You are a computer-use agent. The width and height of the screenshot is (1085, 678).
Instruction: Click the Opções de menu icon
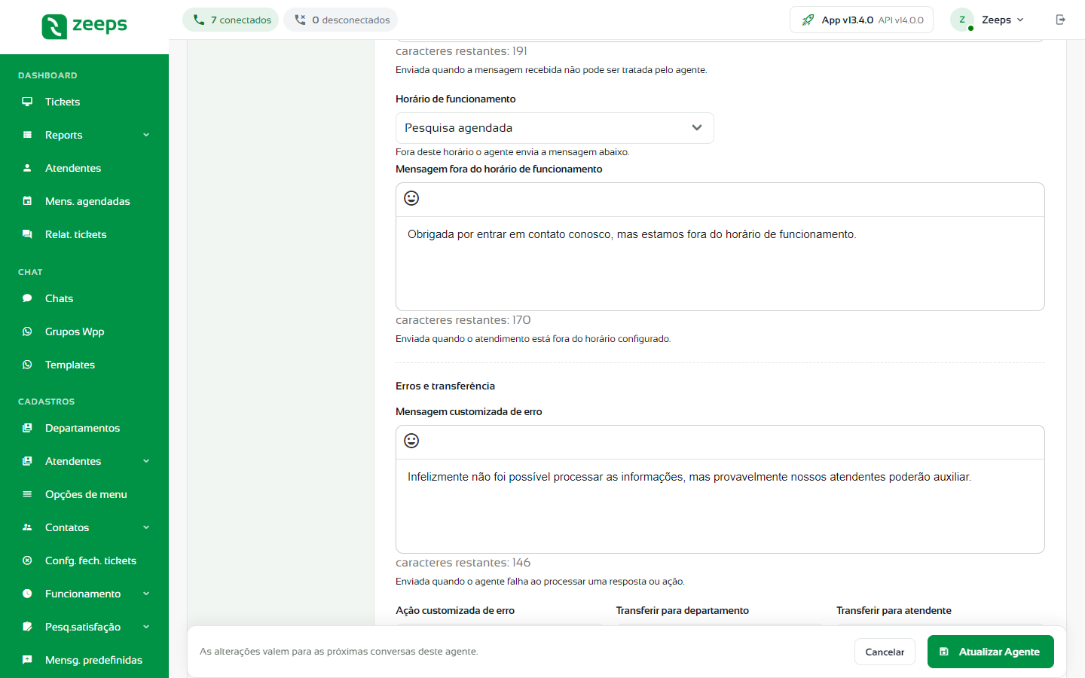tap(27, 494)
